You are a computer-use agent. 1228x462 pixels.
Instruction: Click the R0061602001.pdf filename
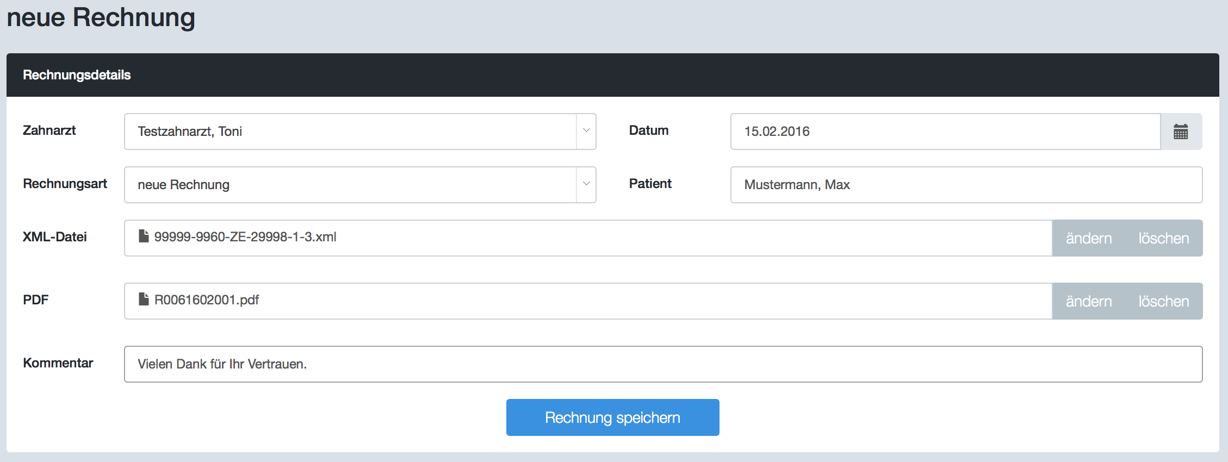[207, 300]
